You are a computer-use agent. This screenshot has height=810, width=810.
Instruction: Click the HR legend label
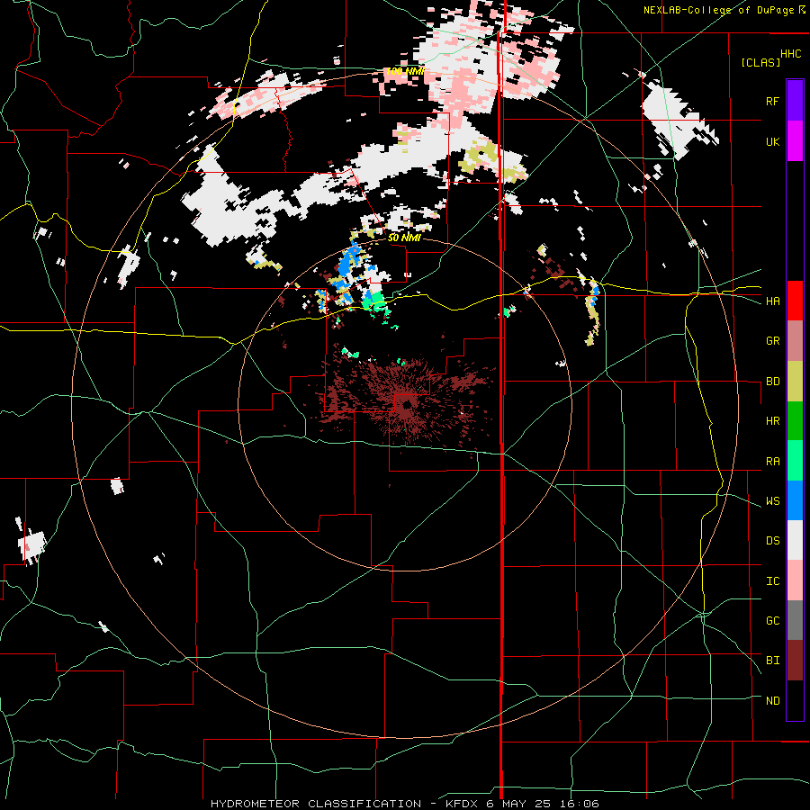click(772, 421)
